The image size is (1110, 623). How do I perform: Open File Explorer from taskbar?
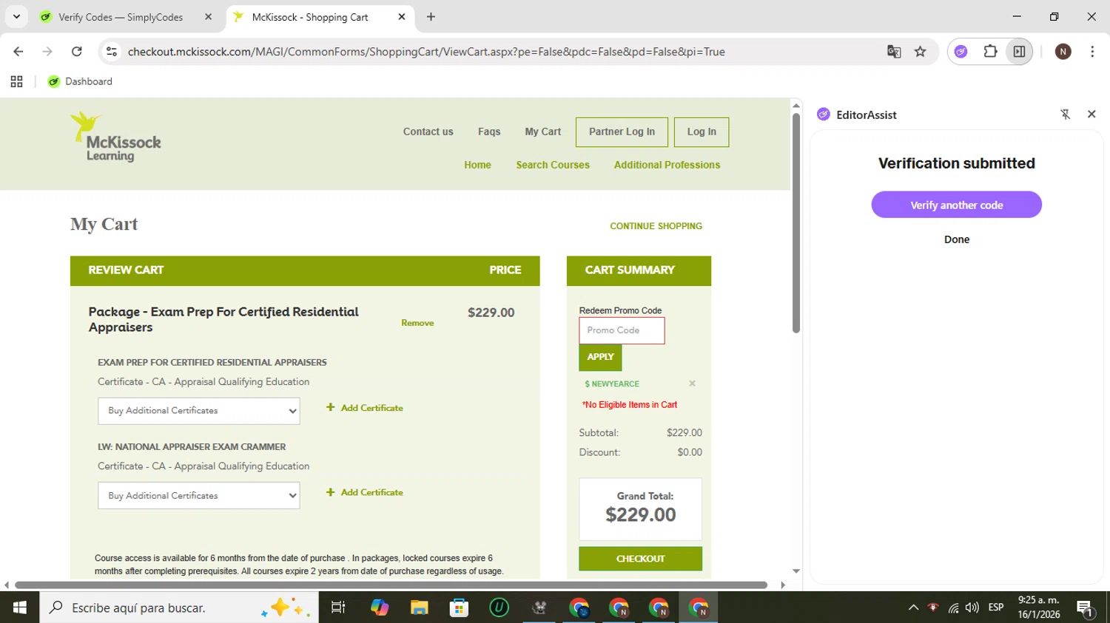click(420, 607)
